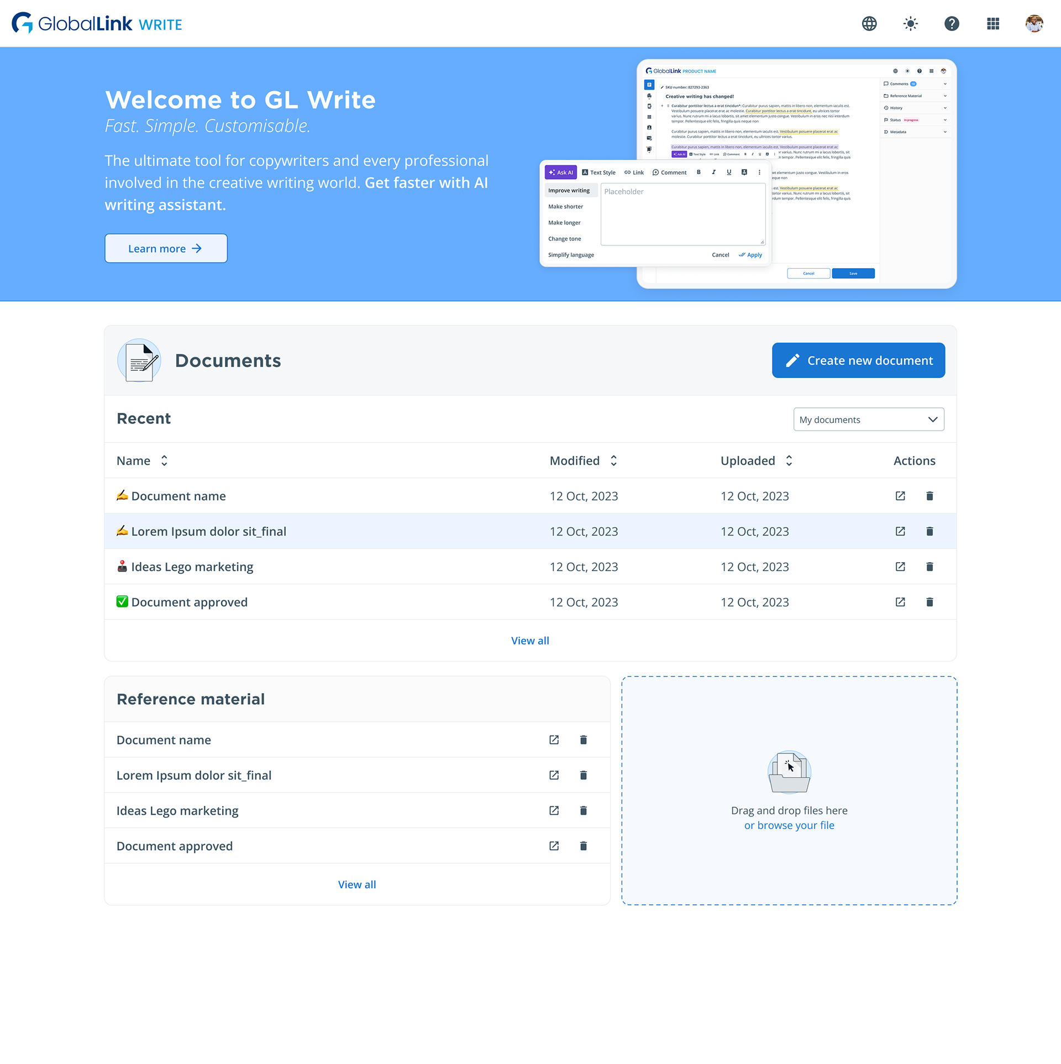Delete recent 'Lorem Ipsum dolor sit_final'
This screenshot has width=1061, height=1064.
929,531
